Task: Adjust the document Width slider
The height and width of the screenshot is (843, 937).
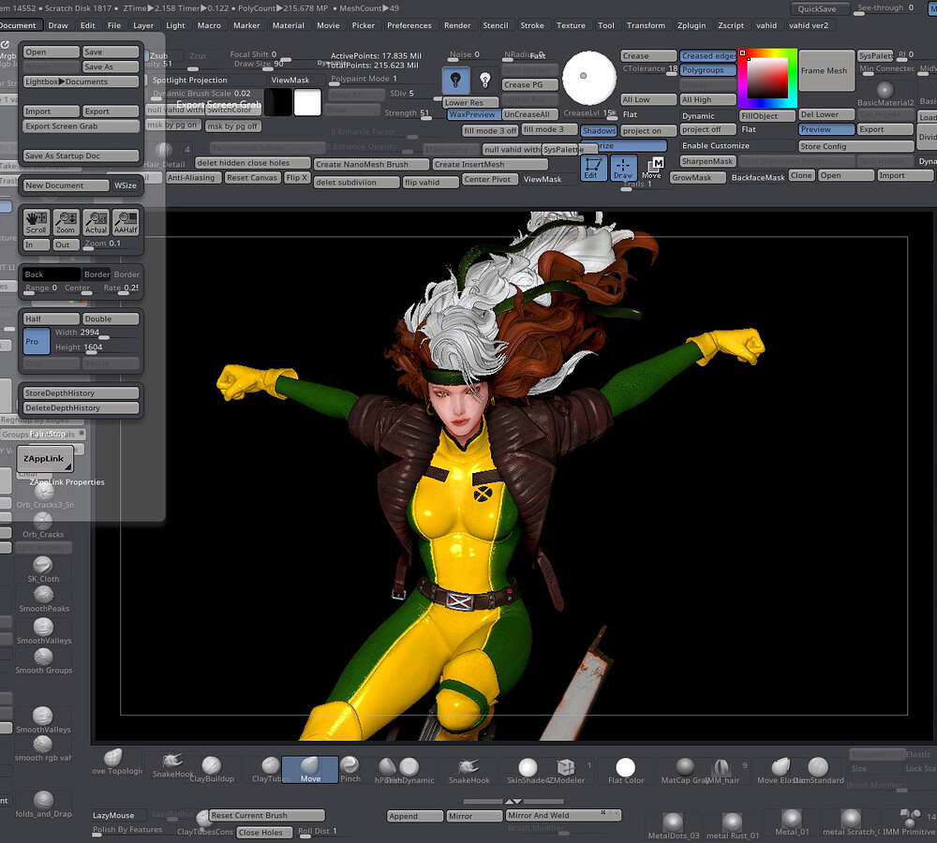Action: coord(97,333)
